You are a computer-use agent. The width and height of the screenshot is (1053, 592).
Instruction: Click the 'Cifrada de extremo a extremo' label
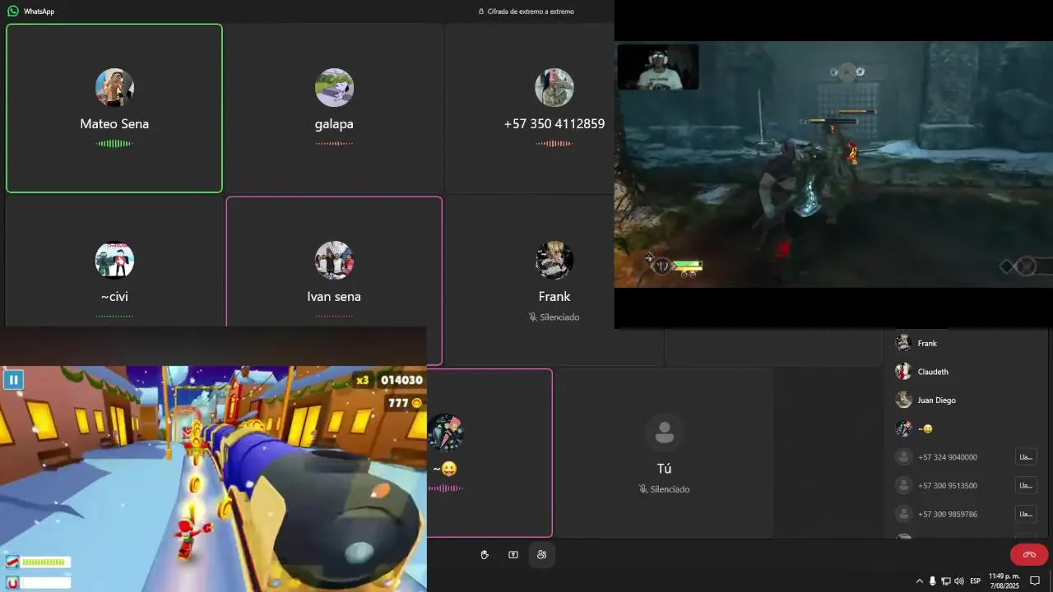(x=531, y=12)
